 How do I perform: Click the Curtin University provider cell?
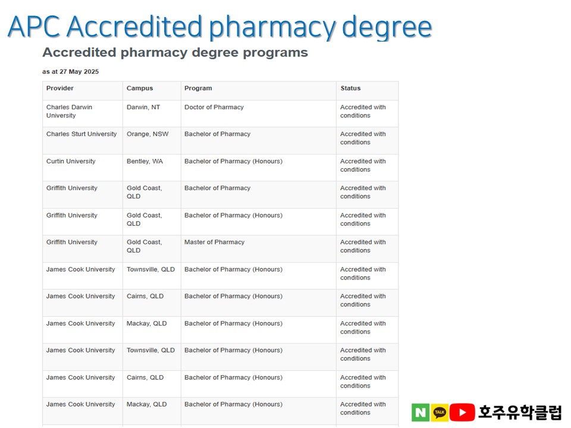click(71, 162)
